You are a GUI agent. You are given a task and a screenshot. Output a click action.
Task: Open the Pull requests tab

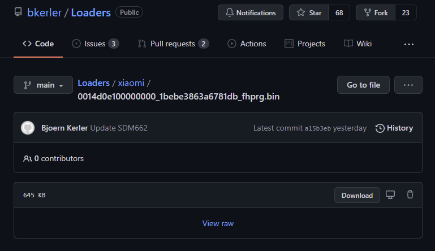[174, 44]
